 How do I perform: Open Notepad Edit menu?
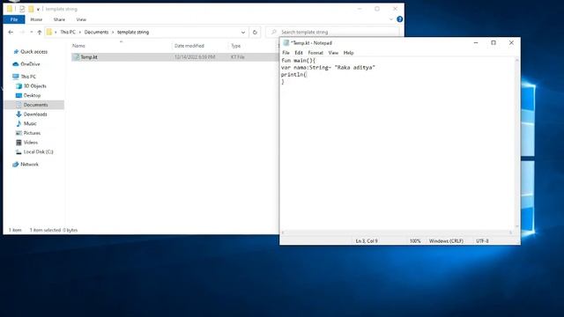point(299,53)
